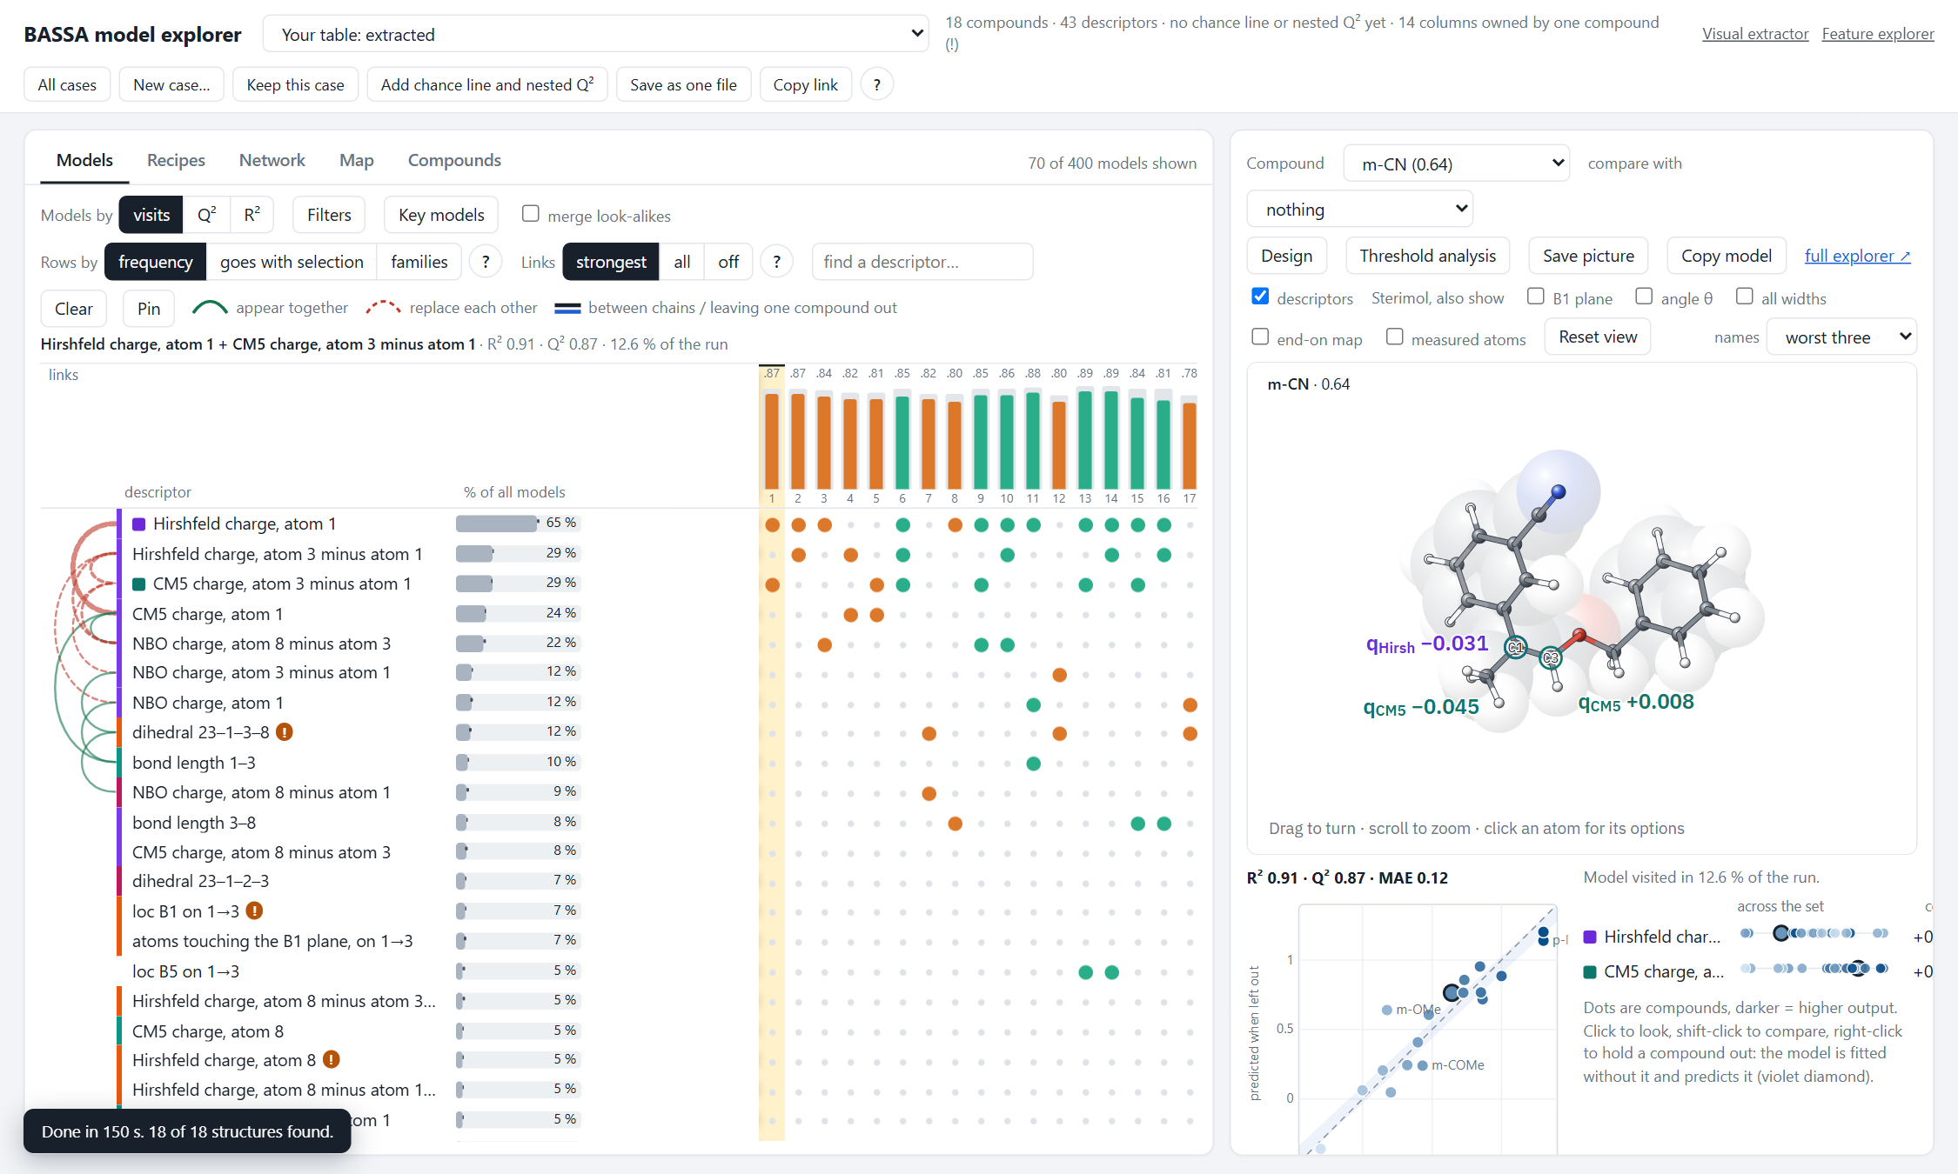
Task: Click orange dot for NBO charge atom 3 minus atom 1 in model 12
Action: point(1059,674)
